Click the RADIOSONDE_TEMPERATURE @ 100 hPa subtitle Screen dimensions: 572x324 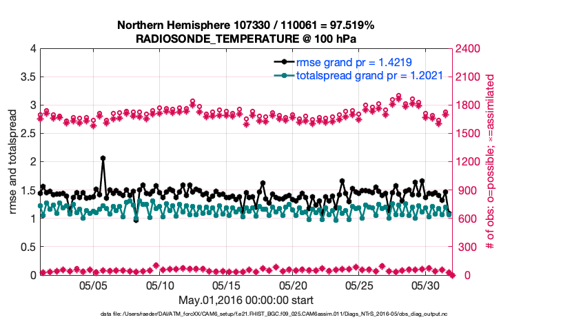245,39
